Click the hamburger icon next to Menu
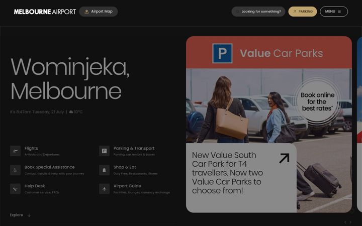 coord(339,12)
